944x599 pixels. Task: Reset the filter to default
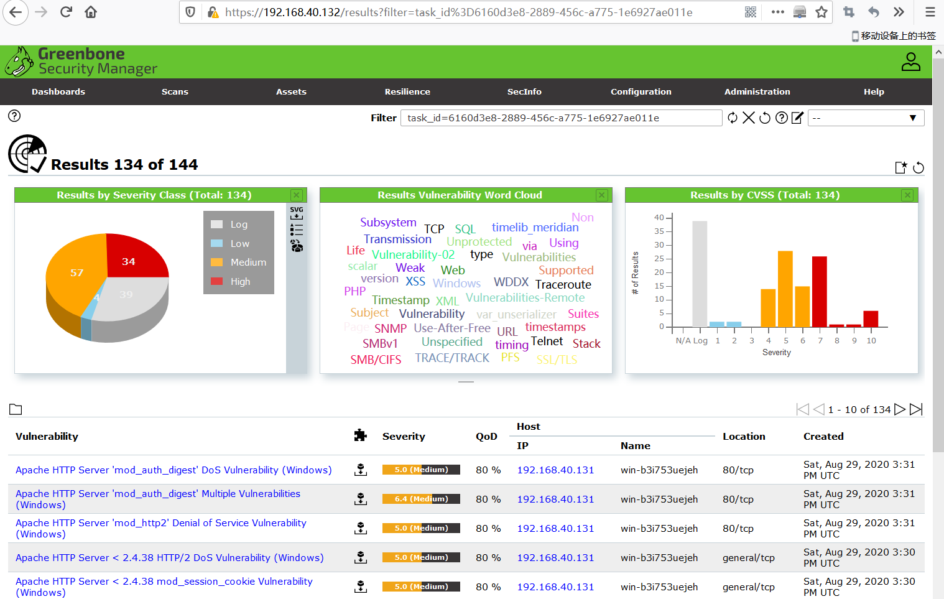click(x=765, y=118)
